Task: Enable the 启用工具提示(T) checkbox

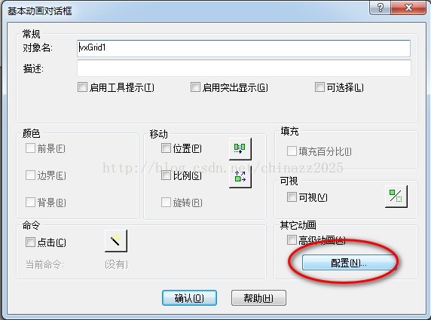Action: [82, 87]
